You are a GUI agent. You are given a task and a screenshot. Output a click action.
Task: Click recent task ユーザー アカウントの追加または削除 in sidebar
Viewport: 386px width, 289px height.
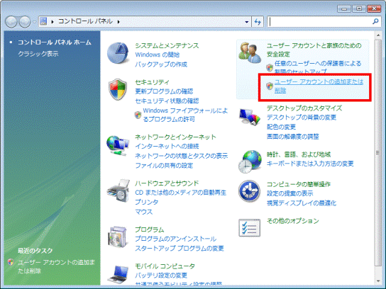(56, 266)
